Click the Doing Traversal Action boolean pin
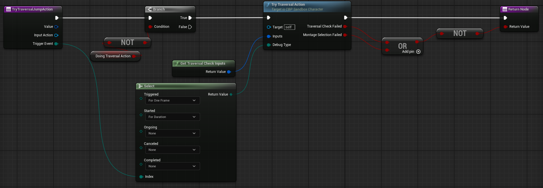543x188 pixels. click(134, 56)
